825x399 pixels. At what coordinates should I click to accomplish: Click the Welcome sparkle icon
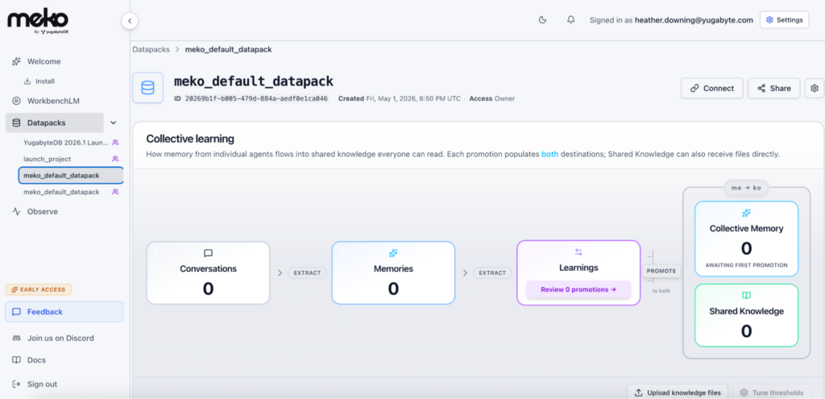(16, 61)
